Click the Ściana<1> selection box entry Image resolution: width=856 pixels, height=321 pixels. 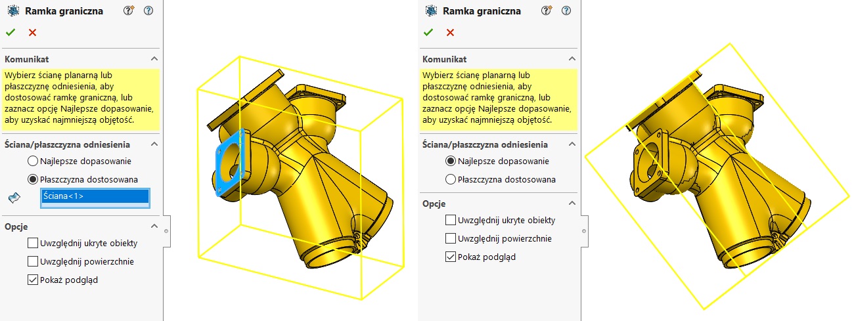tap(95, 196)
